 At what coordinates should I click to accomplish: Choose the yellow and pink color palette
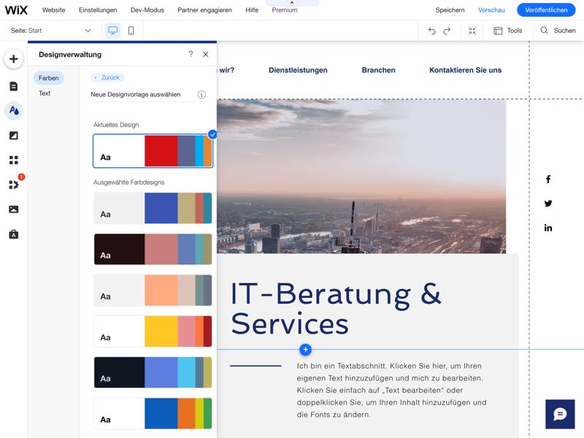click(153, 331)
